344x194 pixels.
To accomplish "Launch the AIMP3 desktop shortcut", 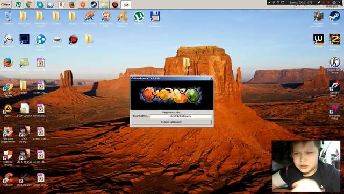I will pyautogui.click(x=8, y=110).
